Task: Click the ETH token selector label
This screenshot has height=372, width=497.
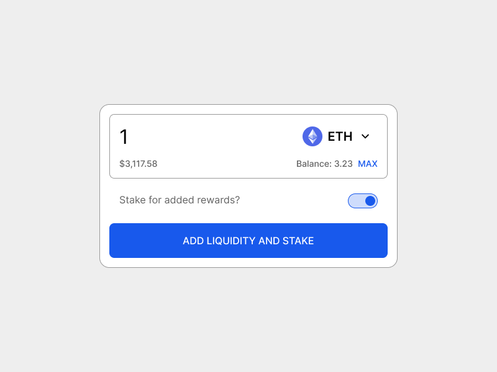Action: click(338, 136)
